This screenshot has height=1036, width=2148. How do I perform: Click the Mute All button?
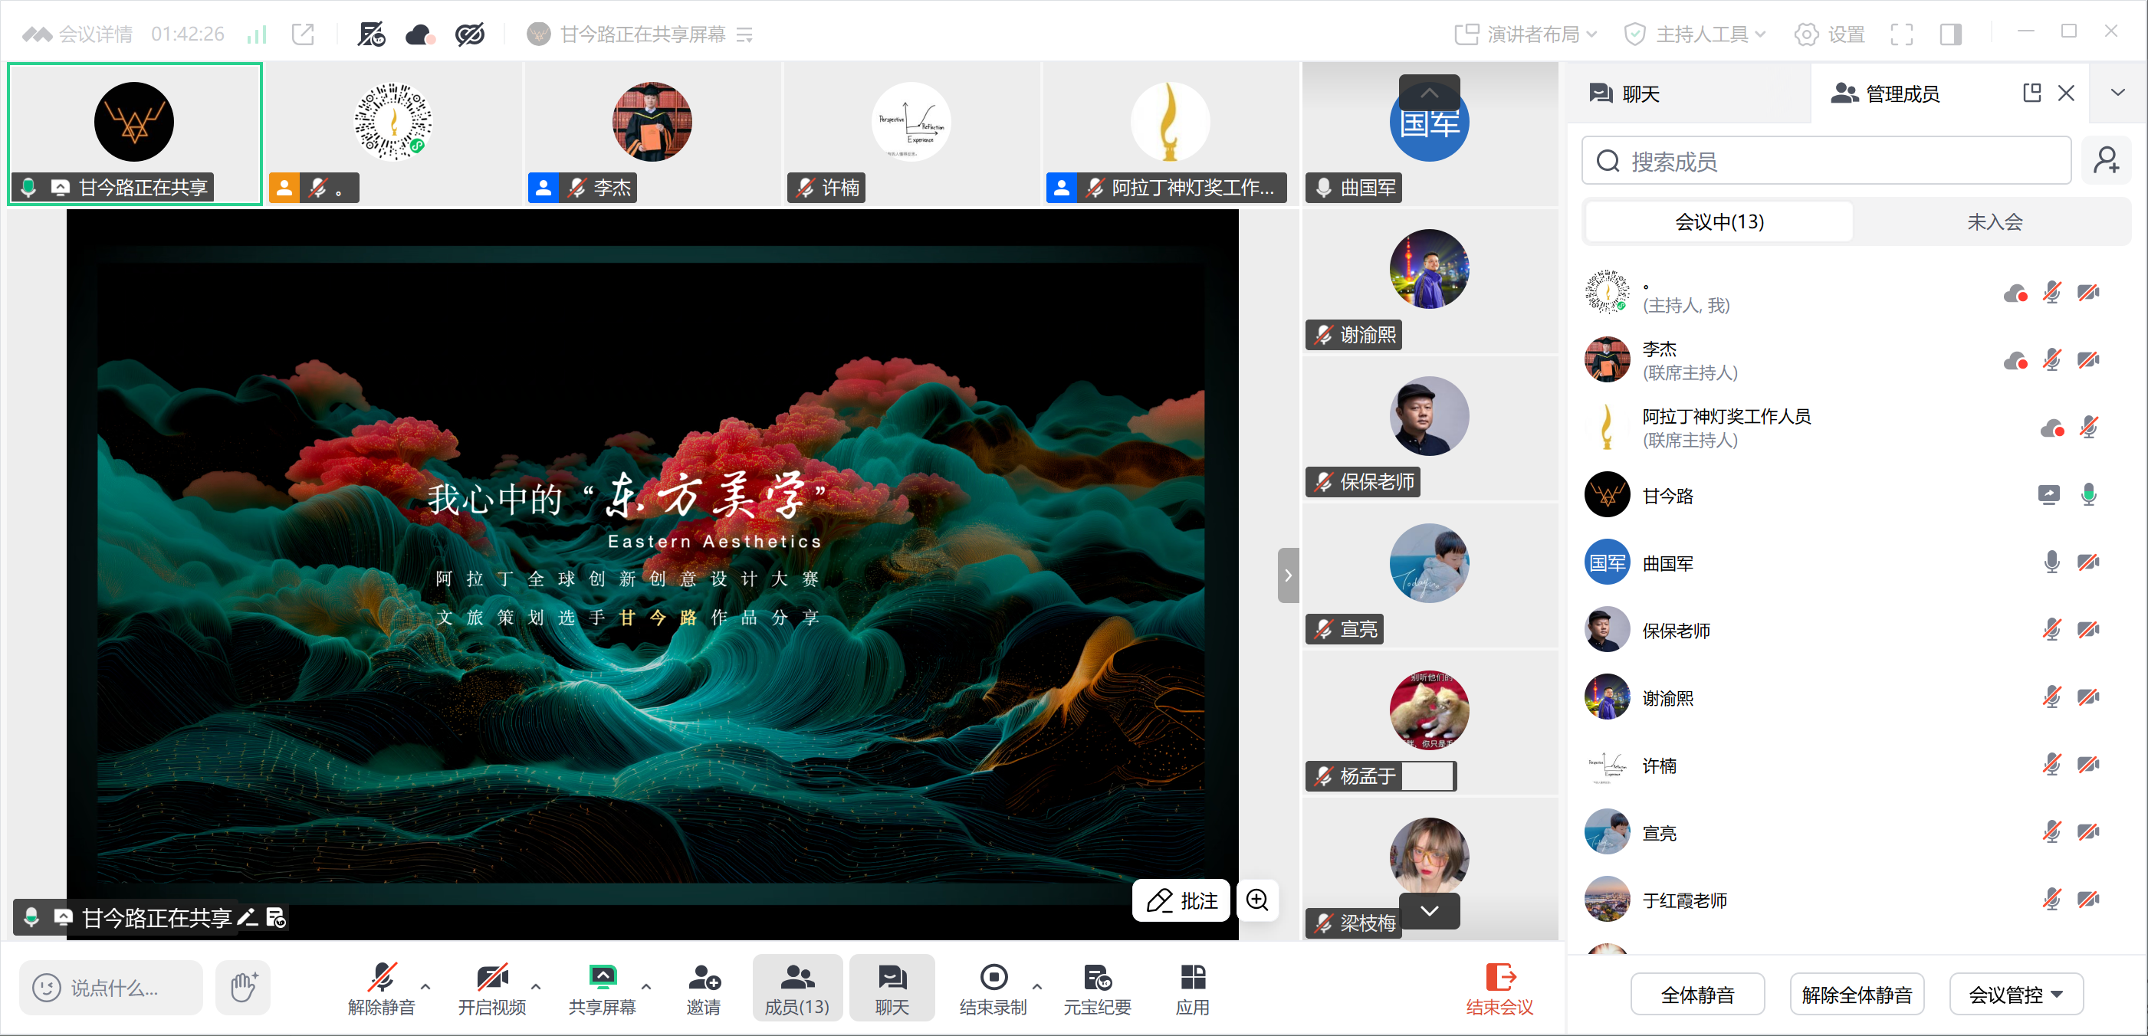[x=1698, y=995]
